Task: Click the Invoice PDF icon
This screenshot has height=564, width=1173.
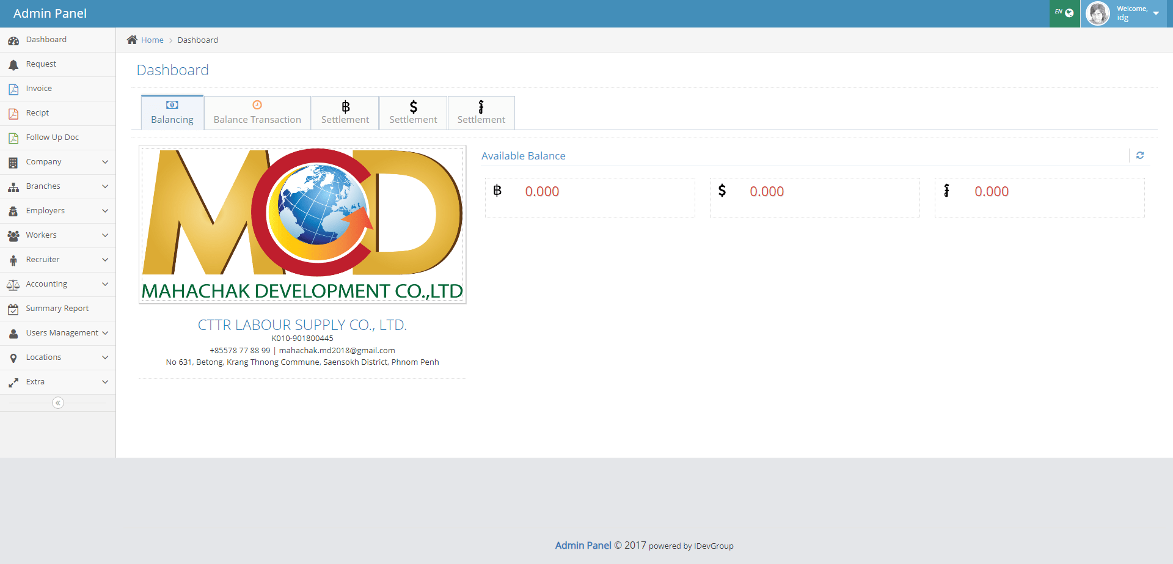Action: [13, 89]
